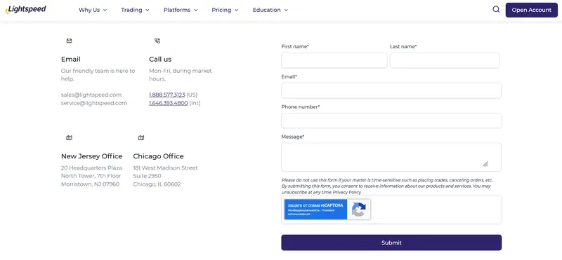Click the Message box resize handle
The image size is (562, 260).
click(x=485, y=164)
